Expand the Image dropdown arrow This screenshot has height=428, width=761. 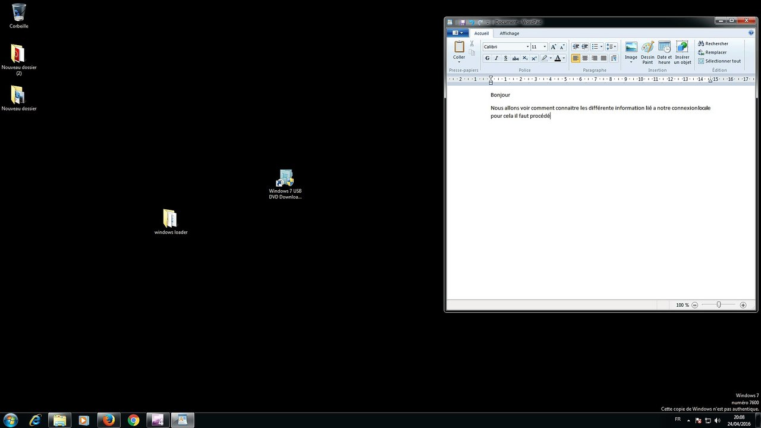[x=631, y=62]
